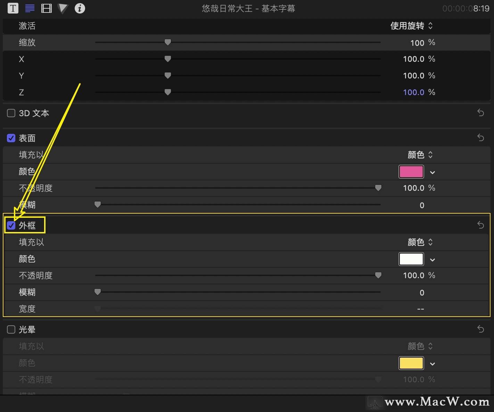This screenshot has height=412, width=494.
Task: Open the 使用旋转 dropdown menu
Action: tap(411, 26)
